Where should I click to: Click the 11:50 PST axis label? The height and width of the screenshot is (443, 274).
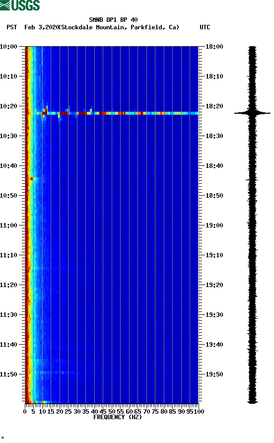tap(8, 374)
